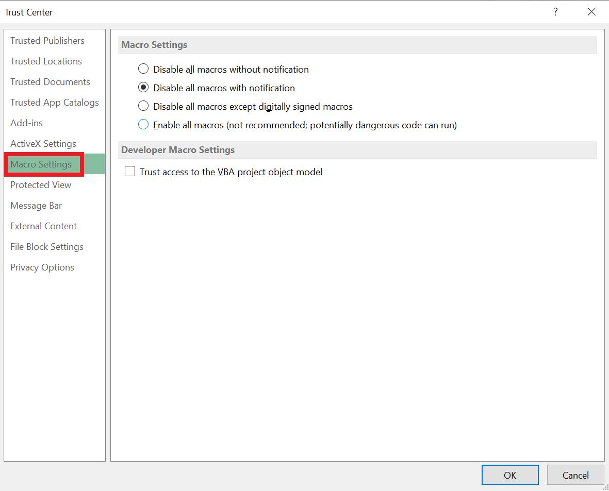Open the Trusted Documents section
The width and height of the screenshot is (609, 491).
50,82
